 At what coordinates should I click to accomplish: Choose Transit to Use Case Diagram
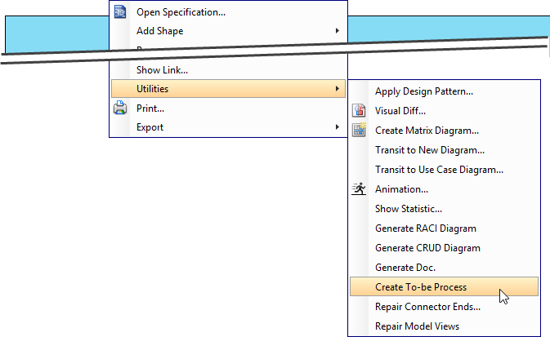(x=438, y=170)
